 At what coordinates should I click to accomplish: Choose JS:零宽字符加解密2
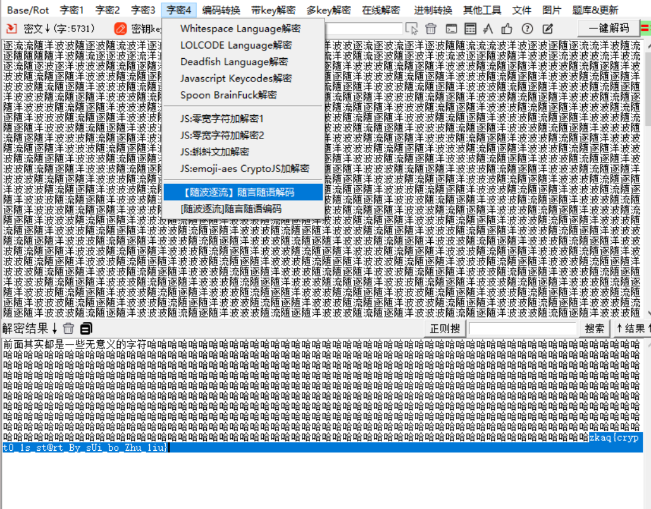pos(243,135)
